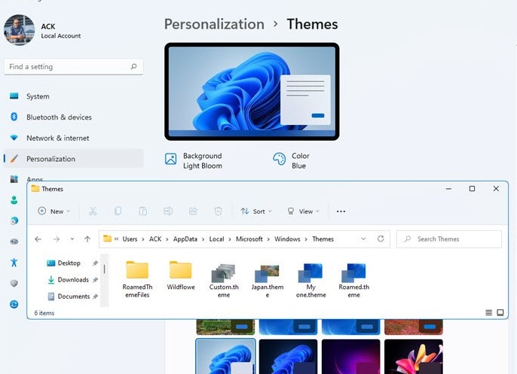Open the Sort dropdown menu
This screenshot has width=517, height=374.
coord(256,211)
